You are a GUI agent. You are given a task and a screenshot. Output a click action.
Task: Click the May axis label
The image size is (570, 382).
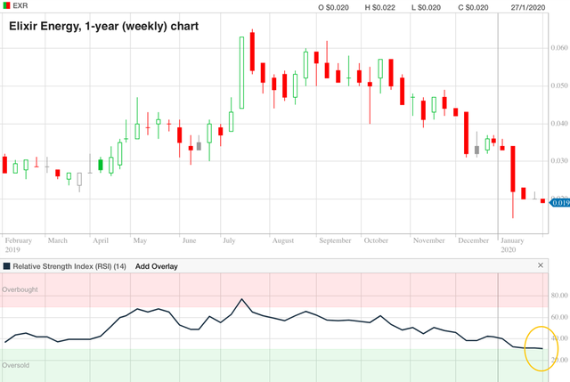tap(140, 240)
